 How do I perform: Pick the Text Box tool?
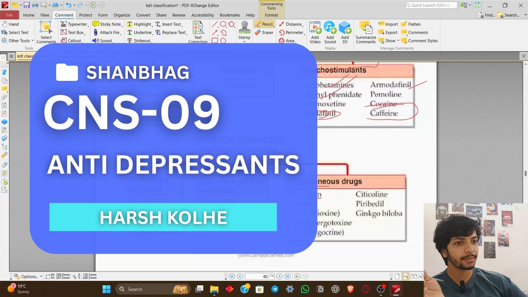tap(73, 33)
